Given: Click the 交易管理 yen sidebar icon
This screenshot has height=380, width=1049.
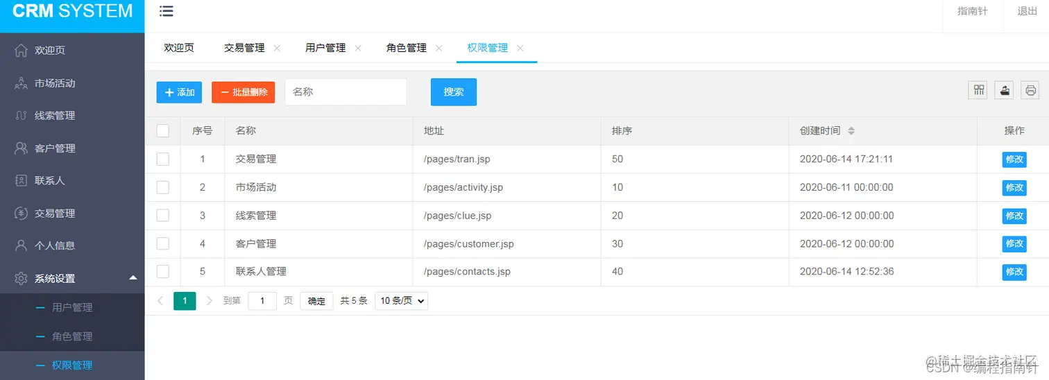Looking at the screenshot, I should (22, 213).
